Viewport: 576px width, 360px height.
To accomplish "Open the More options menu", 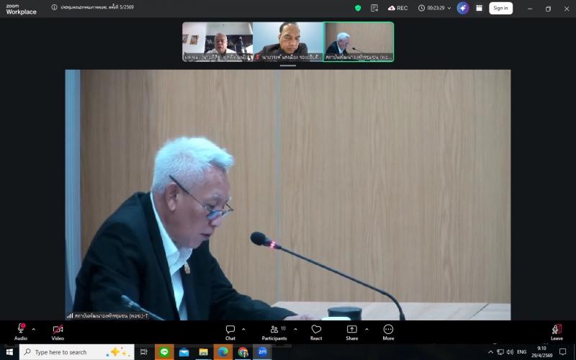I will 388,332.
